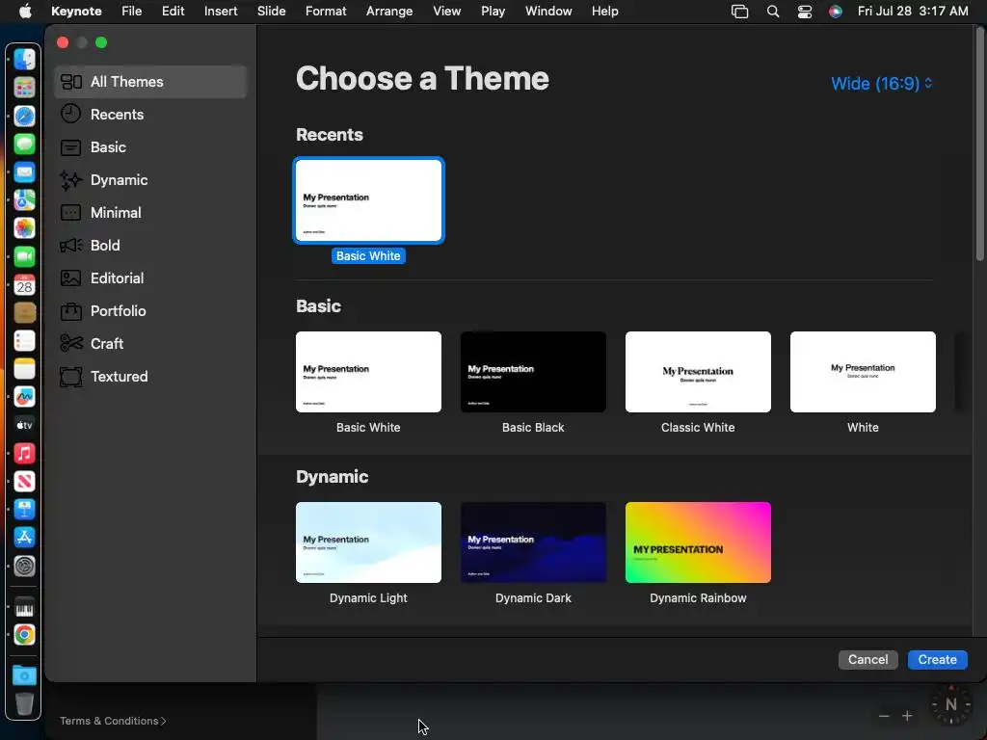Launch Safari from the Dock

pyautogui.click(x=24, y=116)
